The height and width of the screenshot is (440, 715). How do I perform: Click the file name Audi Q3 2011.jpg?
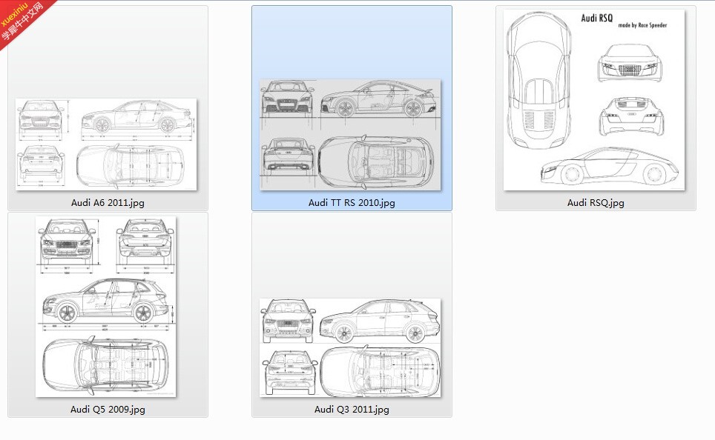[x=352, y=409]
